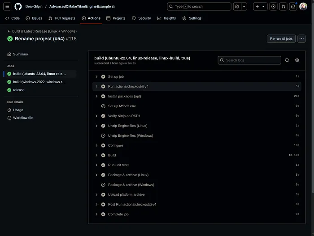Click green status icon beside Rename project title
This screenshot has height=236, width=314.
click(x=10, y=39)
